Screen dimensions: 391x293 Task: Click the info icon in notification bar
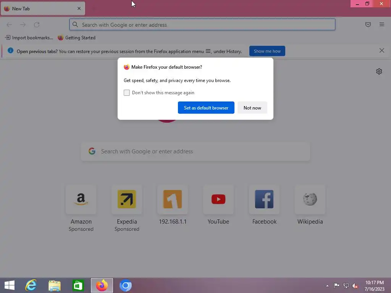10,51
